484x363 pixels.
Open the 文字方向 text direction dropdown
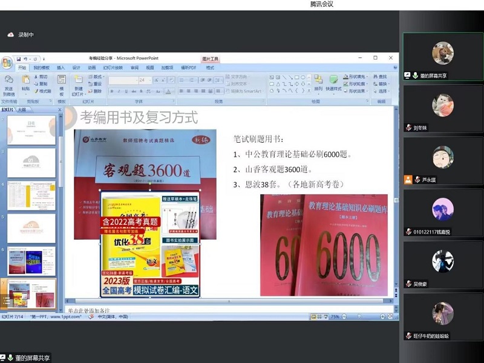coord(238,77)
